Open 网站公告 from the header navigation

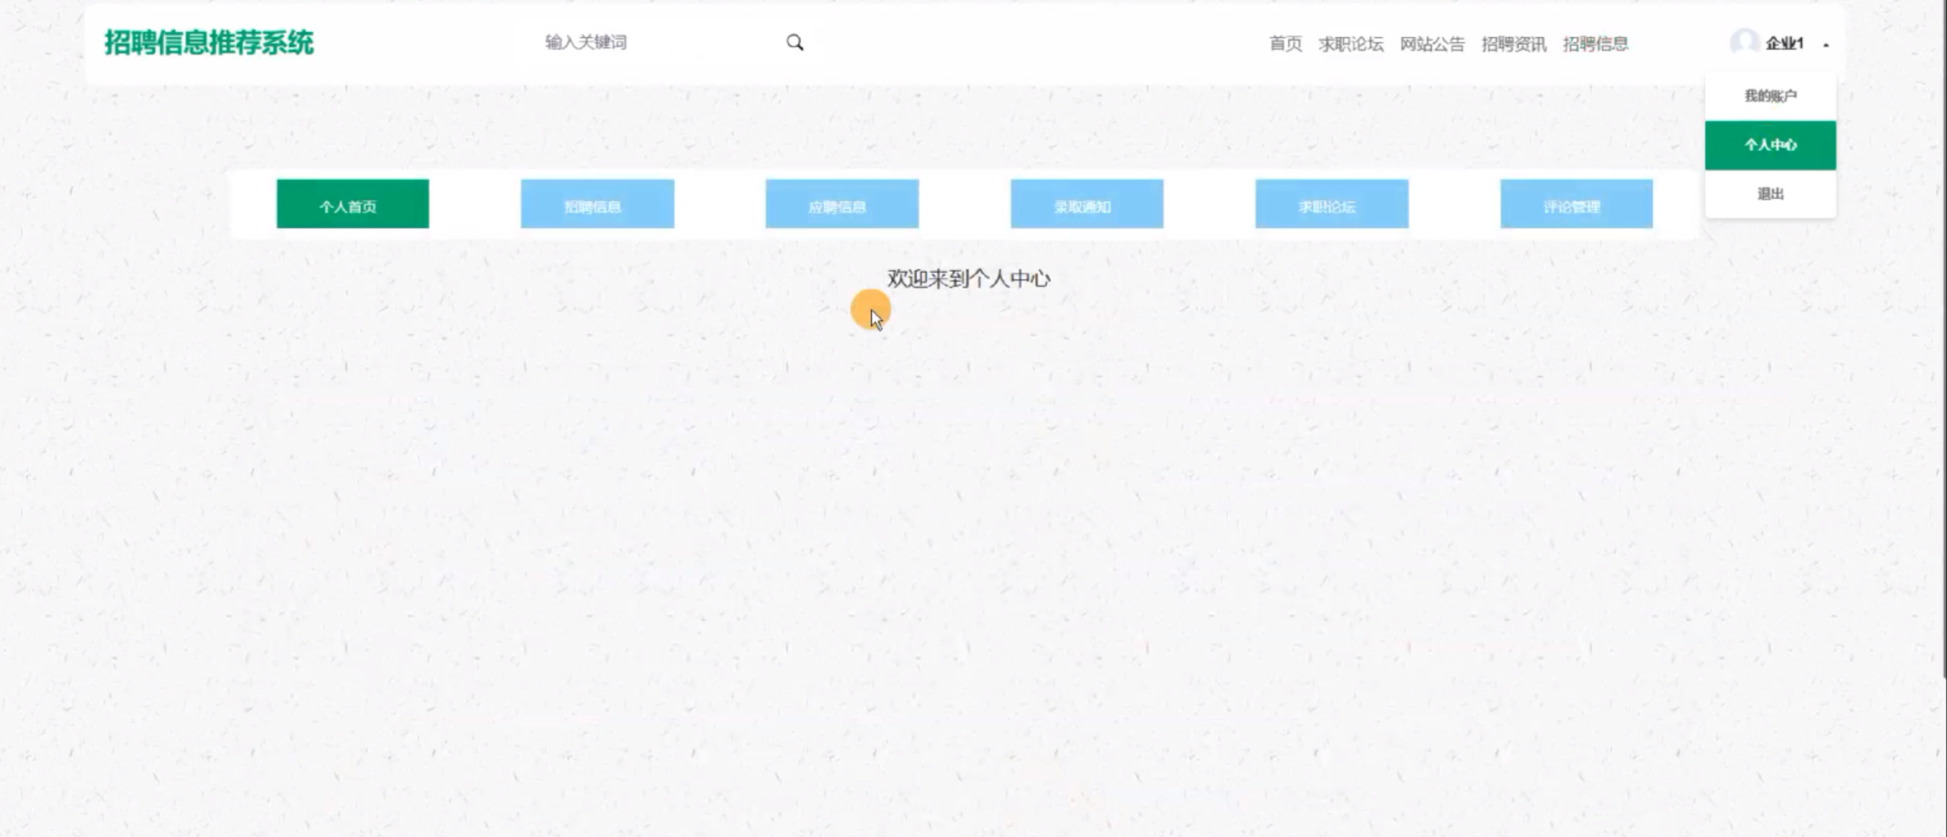click(1432, 44)
